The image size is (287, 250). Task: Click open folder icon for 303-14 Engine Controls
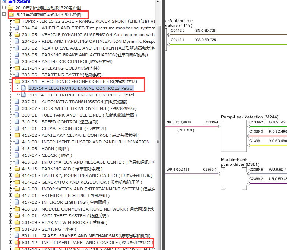coord(18,81)
